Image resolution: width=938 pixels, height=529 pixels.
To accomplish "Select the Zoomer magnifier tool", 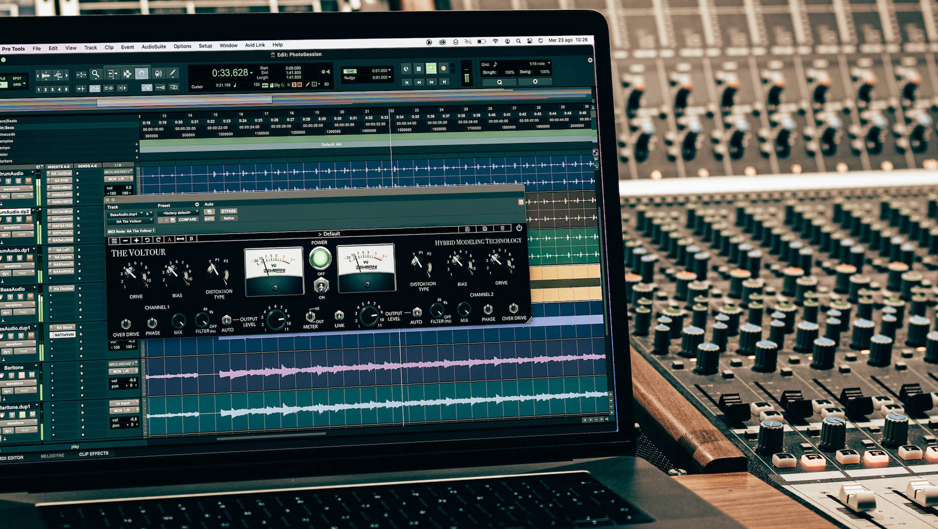I will [x=96, y=74].
